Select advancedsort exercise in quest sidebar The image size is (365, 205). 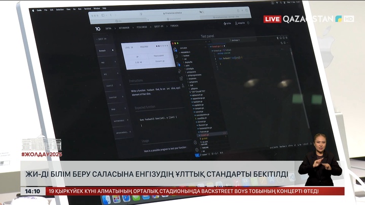click(123, 132)
